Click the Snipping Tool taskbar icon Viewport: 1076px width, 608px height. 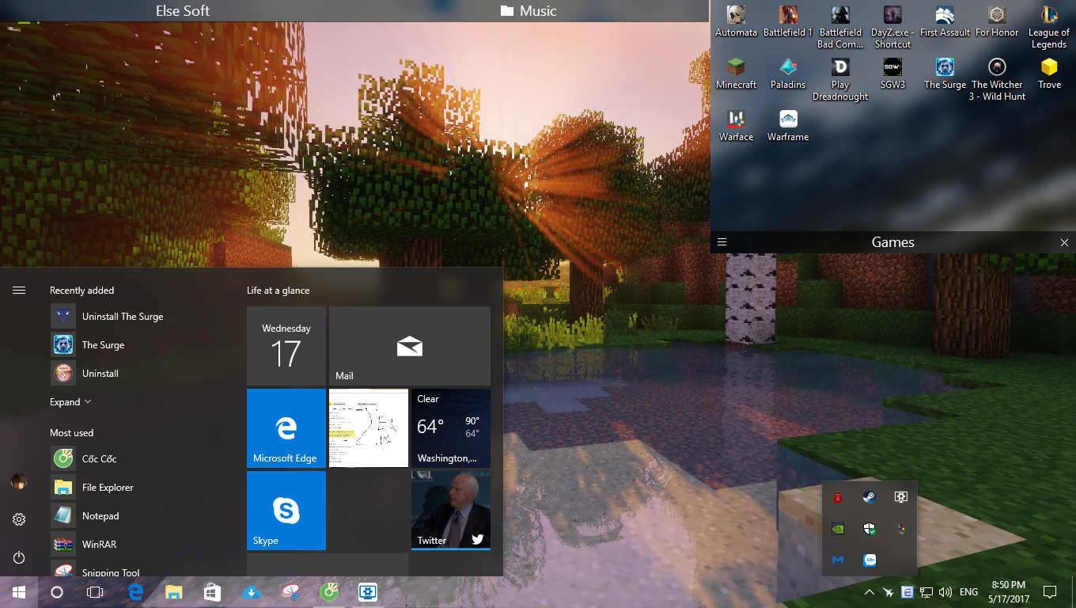pyautogui.click(x=290, y=591)
